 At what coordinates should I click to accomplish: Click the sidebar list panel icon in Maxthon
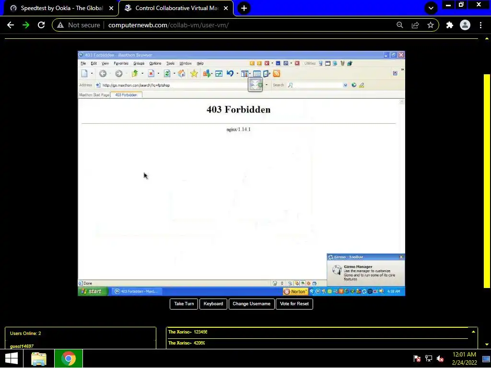pyautogui.click(x=257, y=73)
